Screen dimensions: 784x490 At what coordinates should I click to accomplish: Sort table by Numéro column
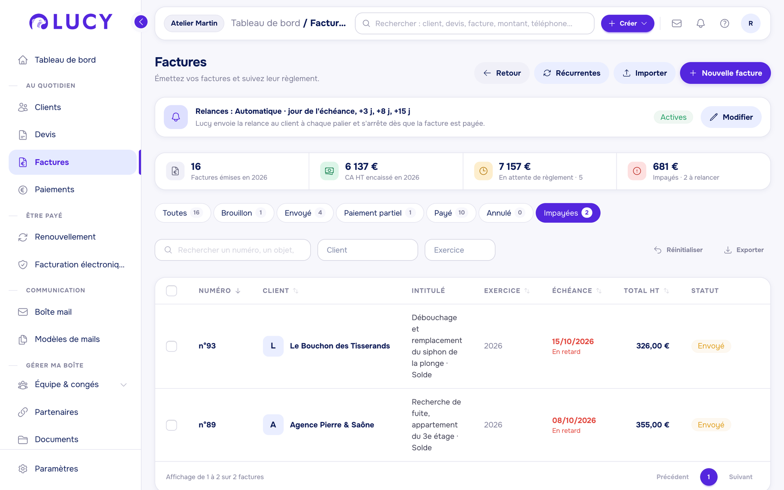[x=220, y=291]
